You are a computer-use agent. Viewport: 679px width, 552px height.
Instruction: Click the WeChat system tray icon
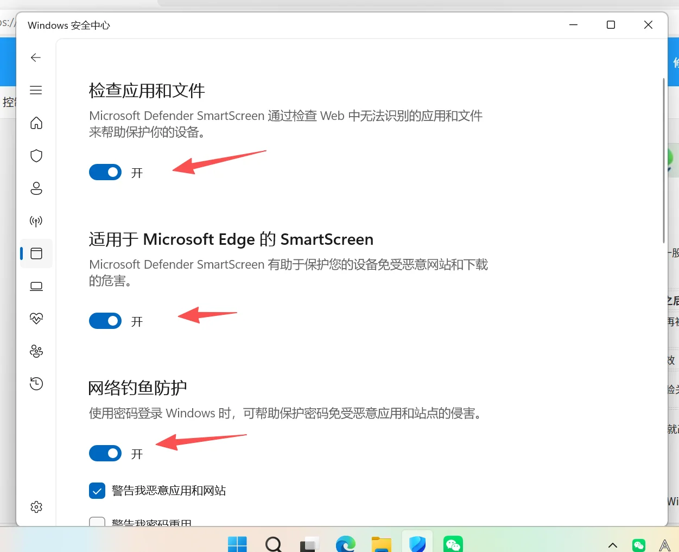click(x=639, y=545)
